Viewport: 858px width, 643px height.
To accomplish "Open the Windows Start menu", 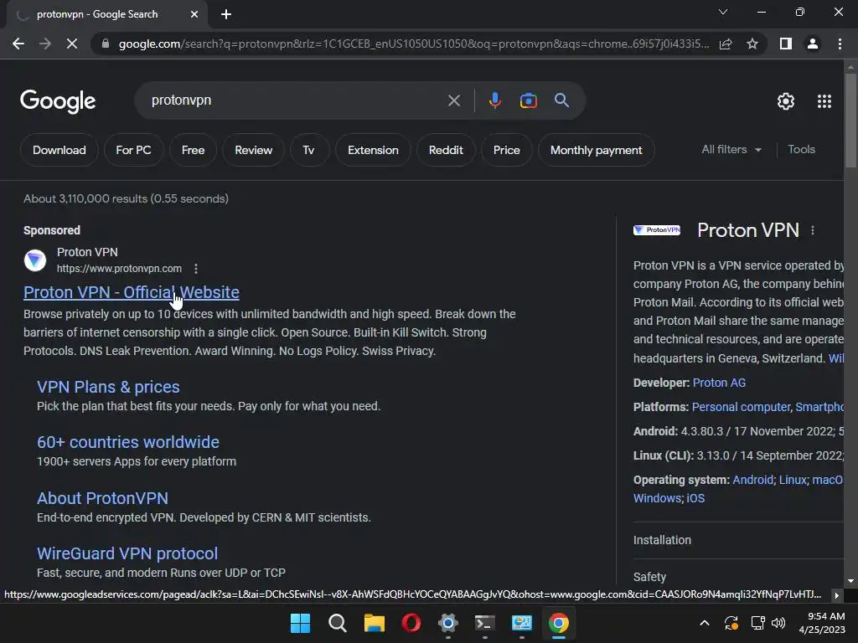I will click(300, 623).
